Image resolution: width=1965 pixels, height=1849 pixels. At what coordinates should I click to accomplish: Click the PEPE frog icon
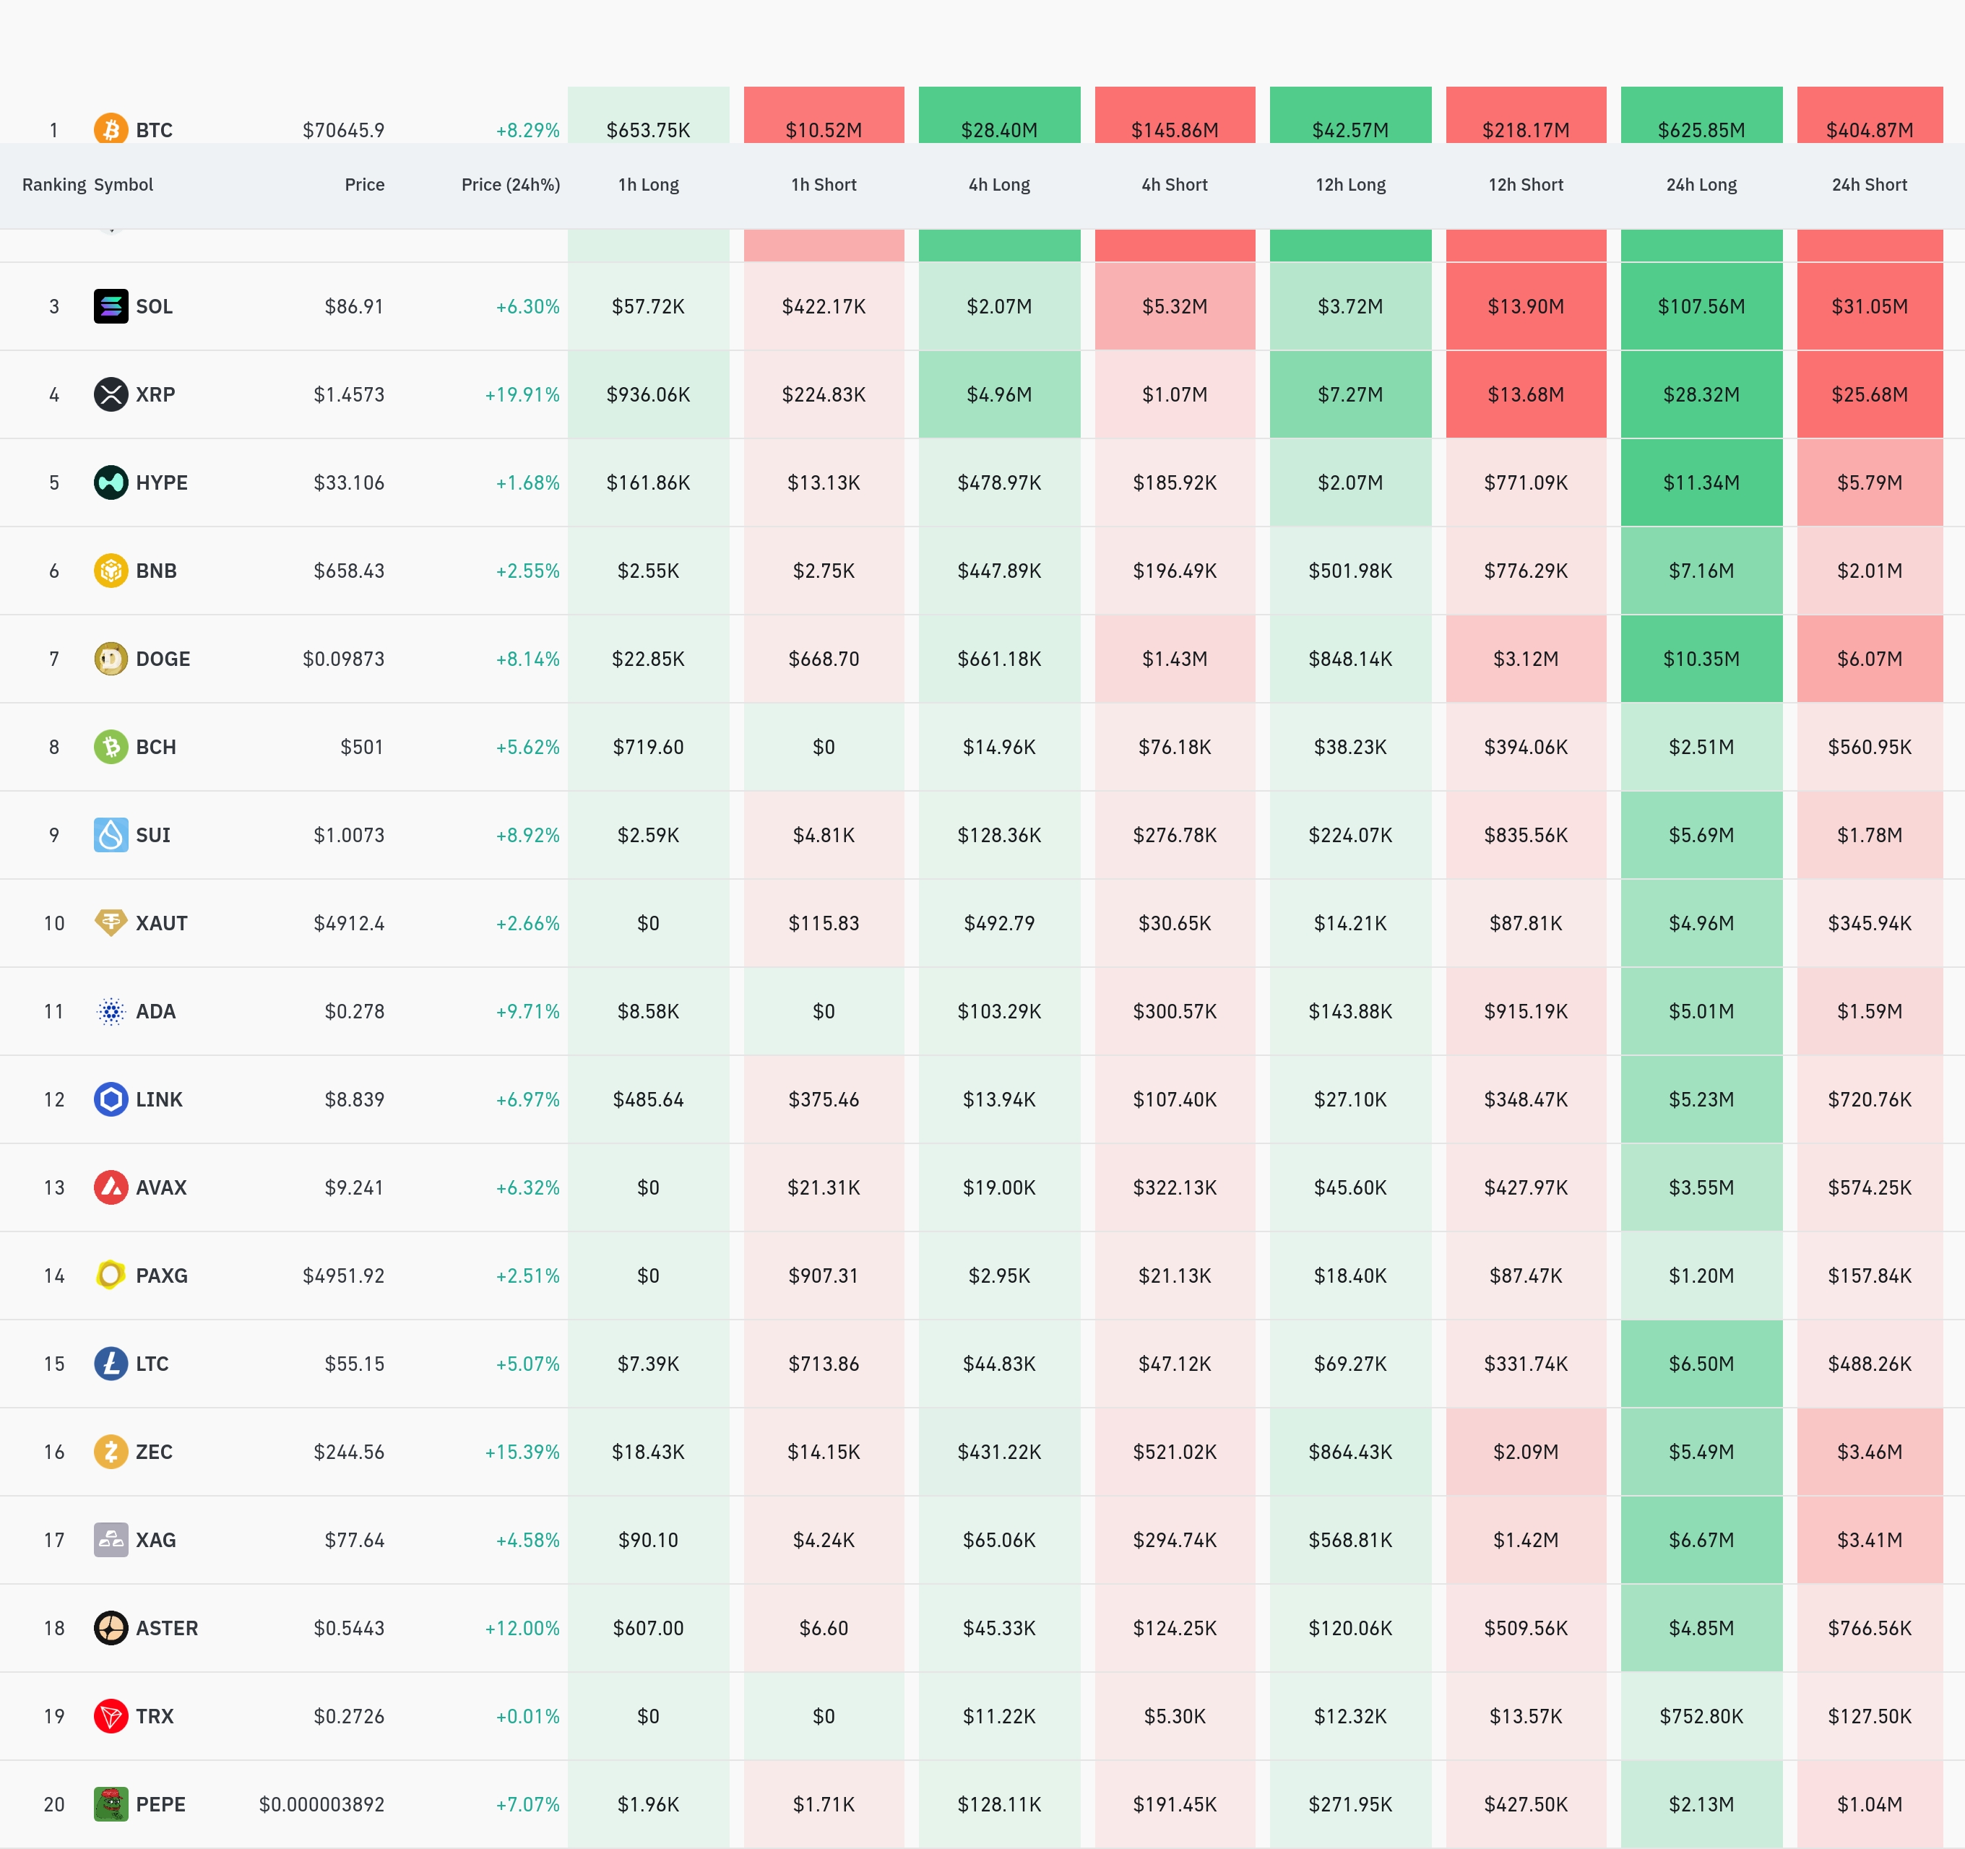coord(111,1803)
